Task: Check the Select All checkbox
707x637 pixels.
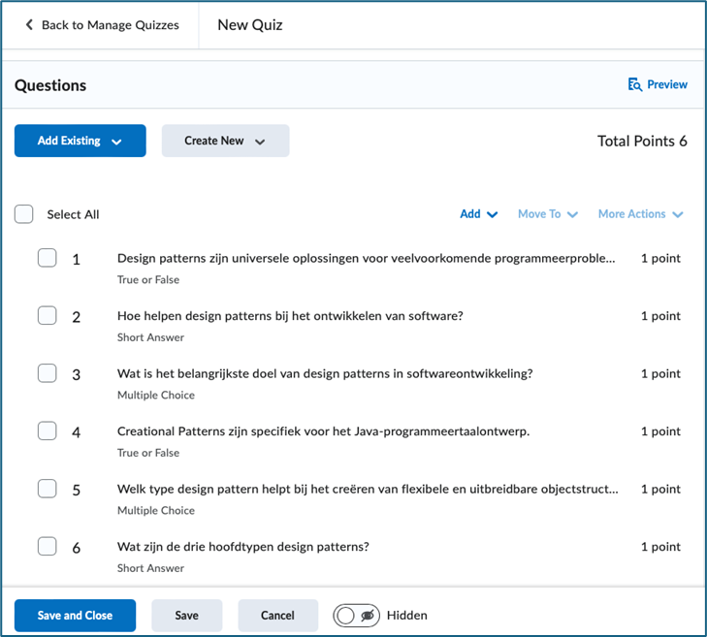Action: point(24,214)
